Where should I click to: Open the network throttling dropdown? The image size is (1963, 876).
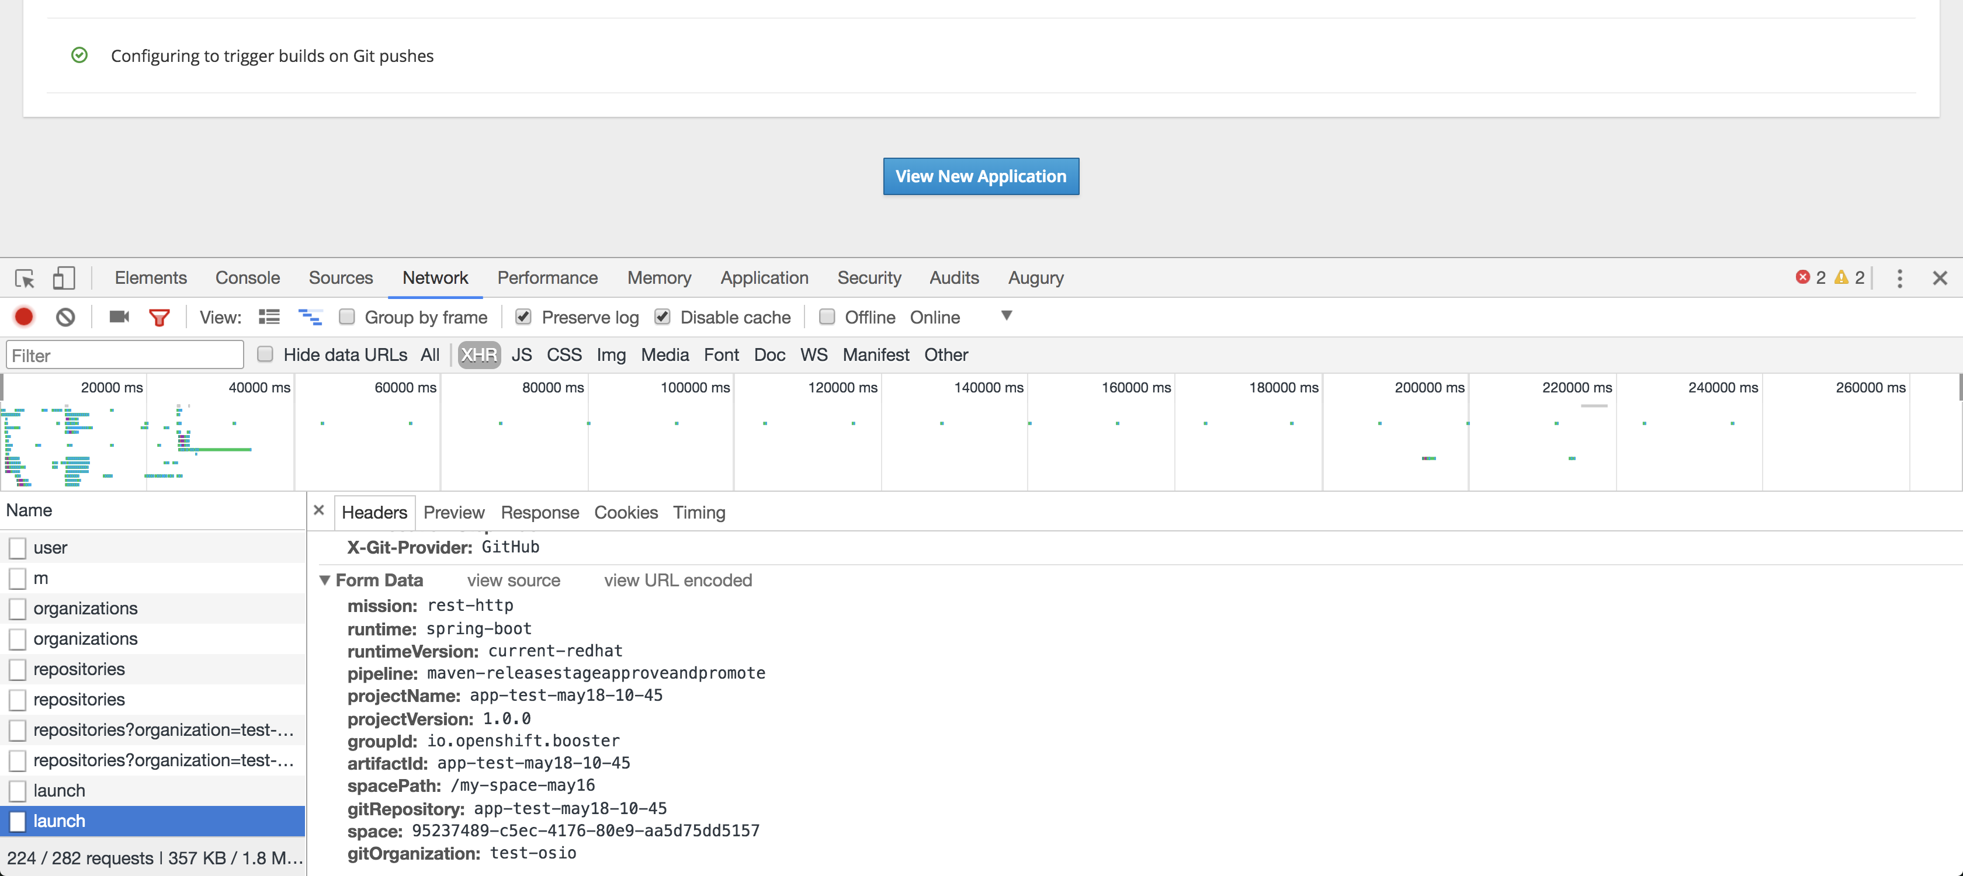point(1006,317)
